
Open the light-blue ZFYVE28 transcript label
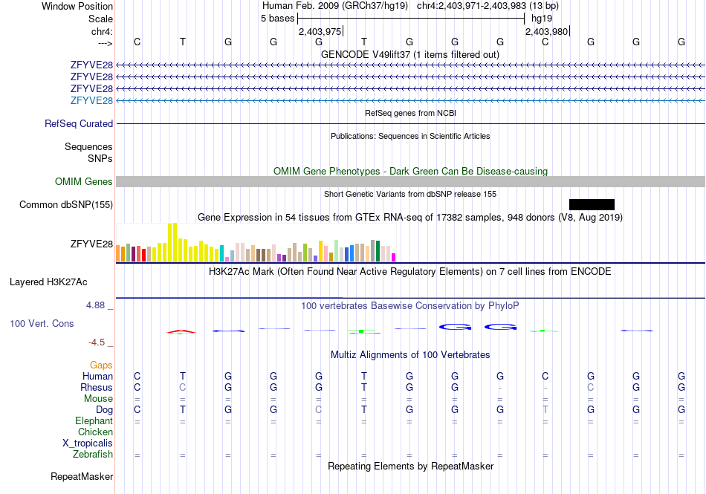[91, 101]
